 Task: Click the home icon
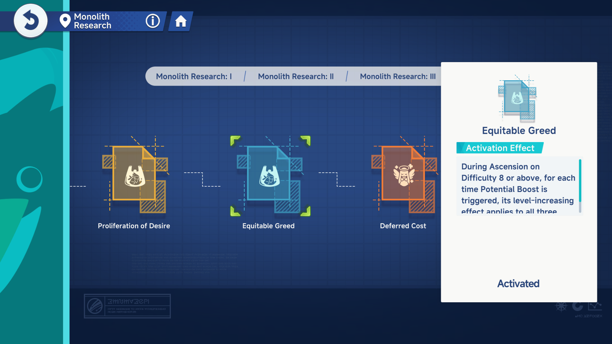181,21
